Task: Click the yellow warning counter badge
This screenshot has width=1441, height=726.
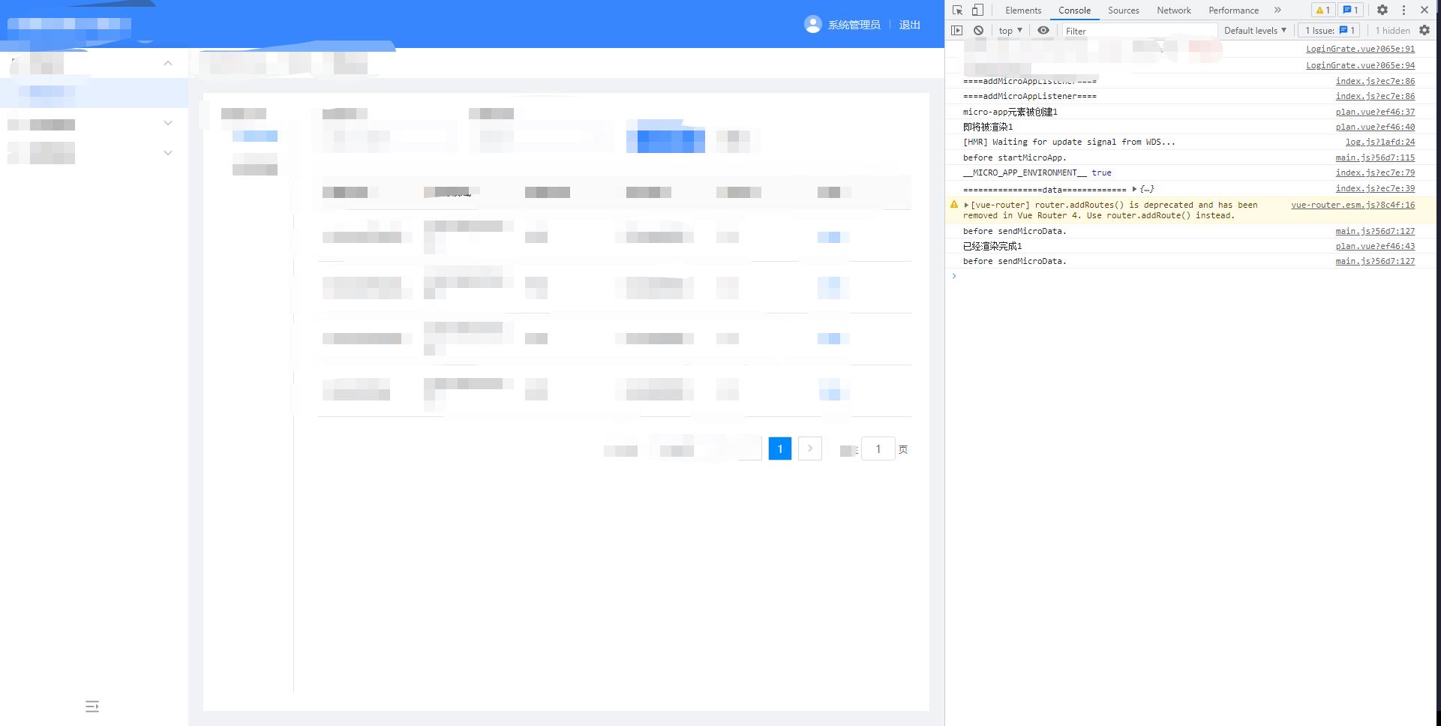Action: point(1322,10)
